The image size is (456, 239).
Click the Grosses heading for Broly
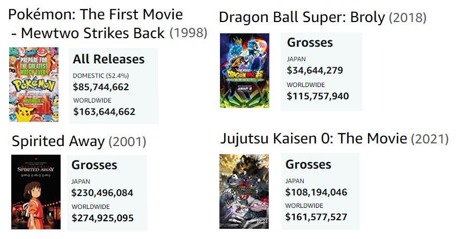click(310, 42)
